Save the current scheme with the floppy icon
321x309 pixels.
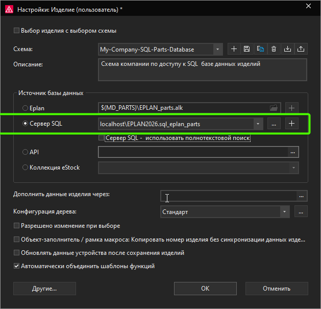[x=247, y=49]
